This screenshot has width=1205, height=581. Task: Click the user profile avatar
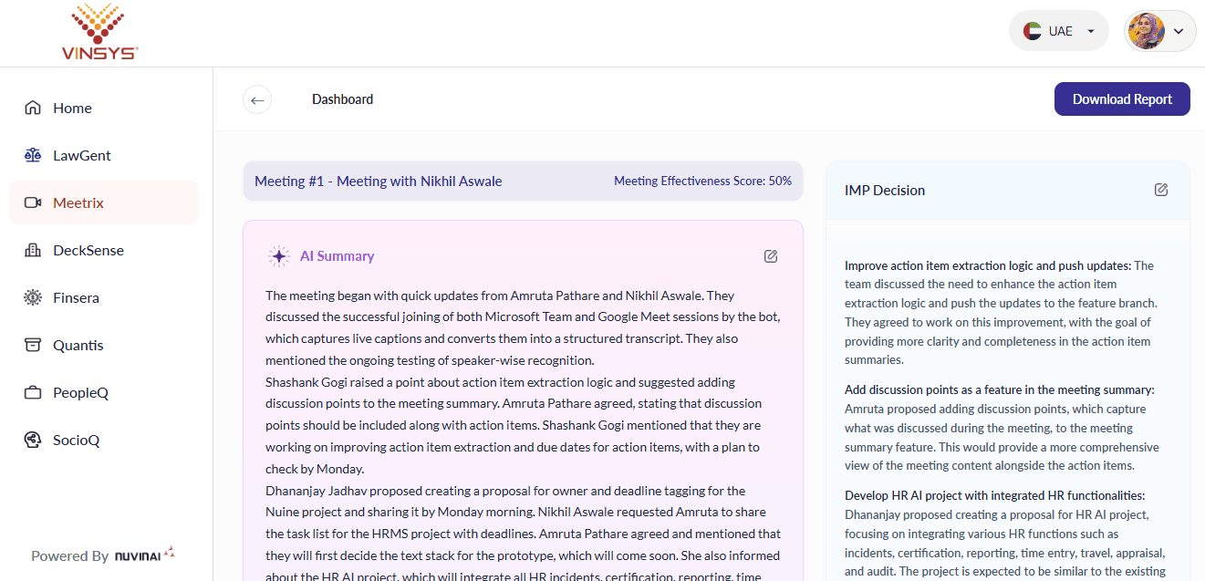tap(1146, 31)
